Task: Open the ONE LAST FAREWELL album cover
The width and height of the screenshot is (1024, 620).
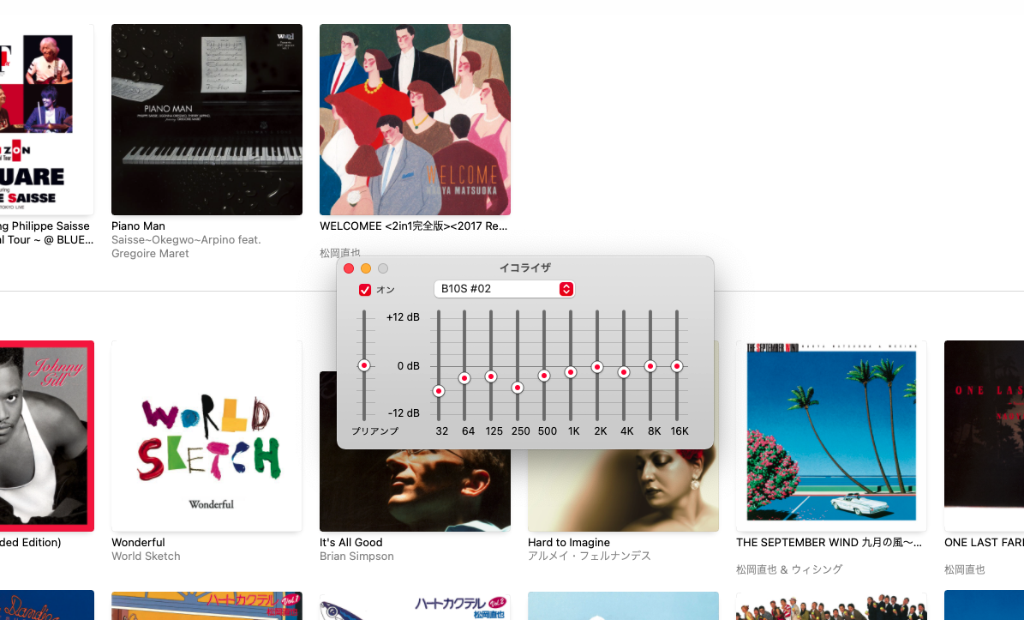Action: point(985,436)
